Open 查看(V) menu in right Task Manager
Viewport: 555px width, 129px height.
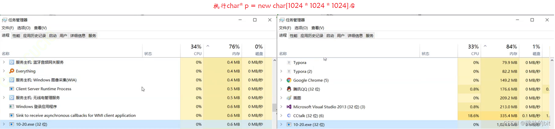click(318, 28)
